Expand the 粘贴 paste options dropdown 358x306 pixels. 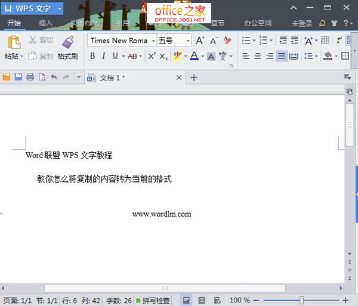pyautogui.click(x=21, y=57)
